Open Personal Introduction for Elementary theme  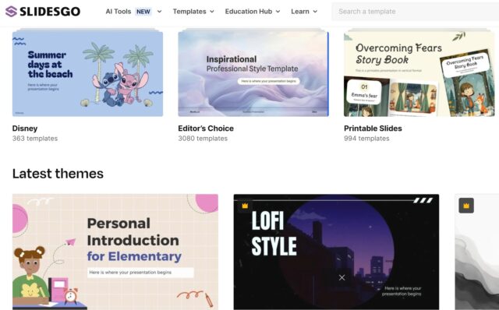click(115, 252)
